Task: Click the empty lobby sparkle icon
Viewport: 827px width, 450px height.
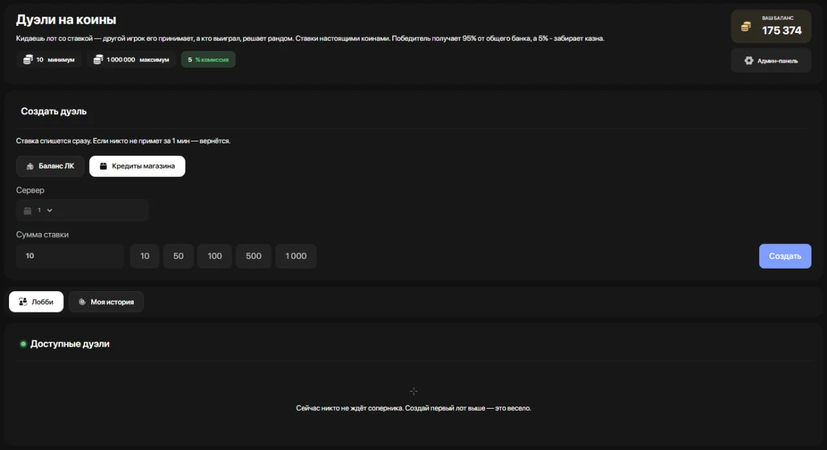Action: [x=413, y=391]
